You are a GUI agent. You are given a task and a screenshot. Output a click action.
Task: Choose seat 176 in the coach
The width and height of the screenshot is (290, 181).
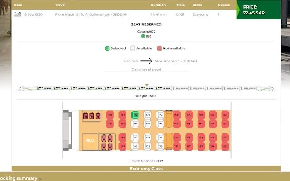point(147,115)
